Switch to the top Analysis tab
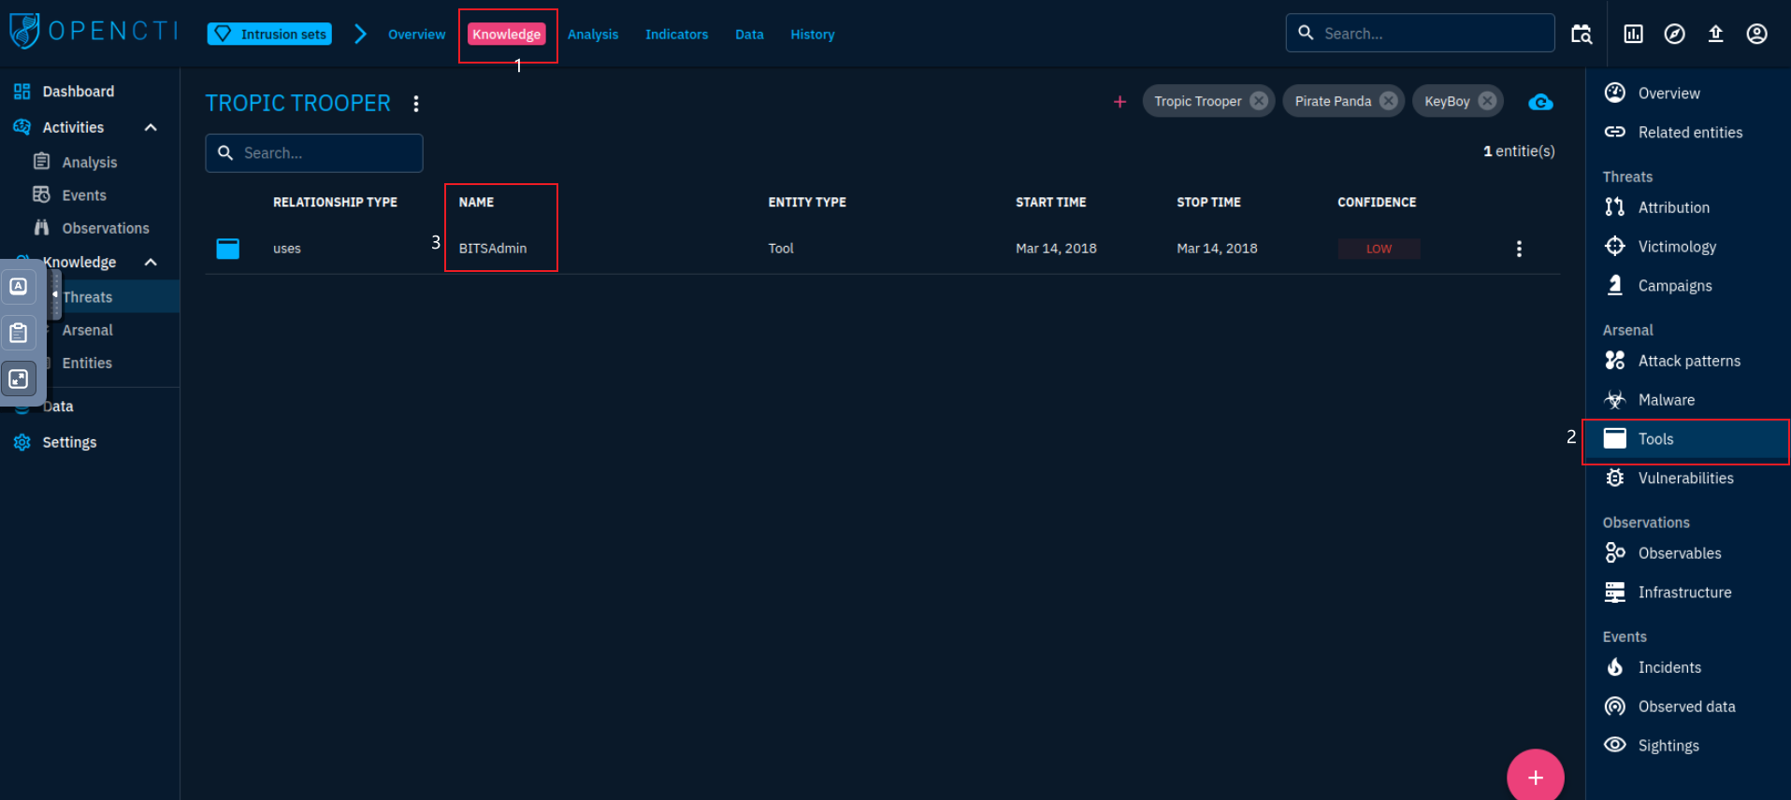This screenshot has width=1791, height=800. pos(593,34)
